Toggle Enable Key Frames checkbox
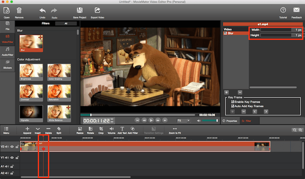 (233, 102)
